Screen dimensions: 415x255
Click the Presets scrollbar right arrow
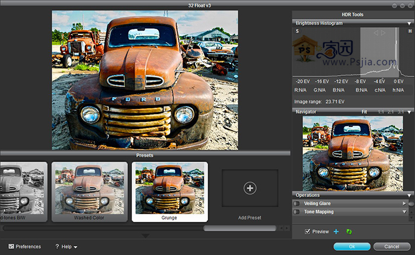click(287, 228)
